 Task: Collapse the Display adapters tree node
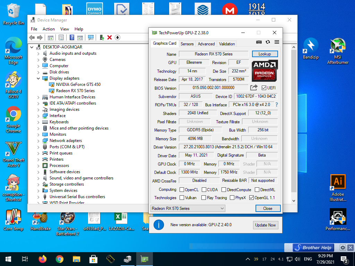pyautogui.click(x=38, y=78)
